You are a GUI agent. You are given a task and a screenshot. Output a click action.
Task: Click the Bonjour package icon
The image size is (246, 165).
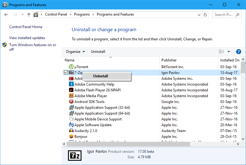71,136
